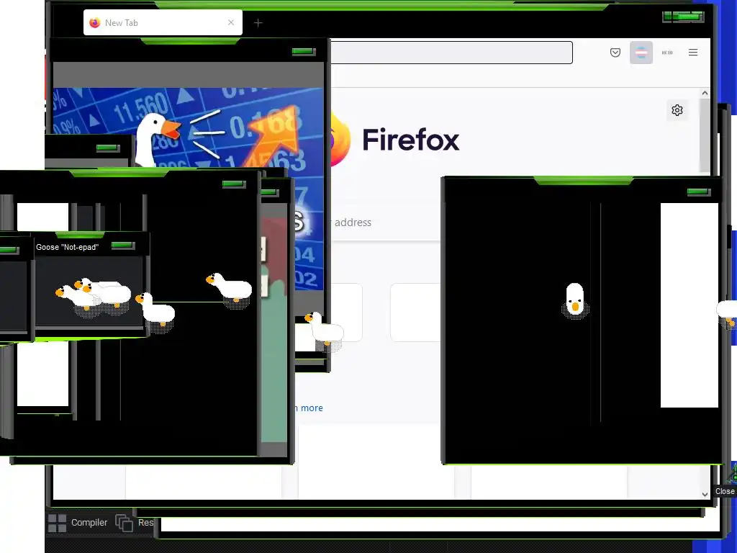Image resolution: width=737 pixels, height=553 pixels.
Task: Click the toolbar icon beside the hamburger menu
Action: click(667, 53)
